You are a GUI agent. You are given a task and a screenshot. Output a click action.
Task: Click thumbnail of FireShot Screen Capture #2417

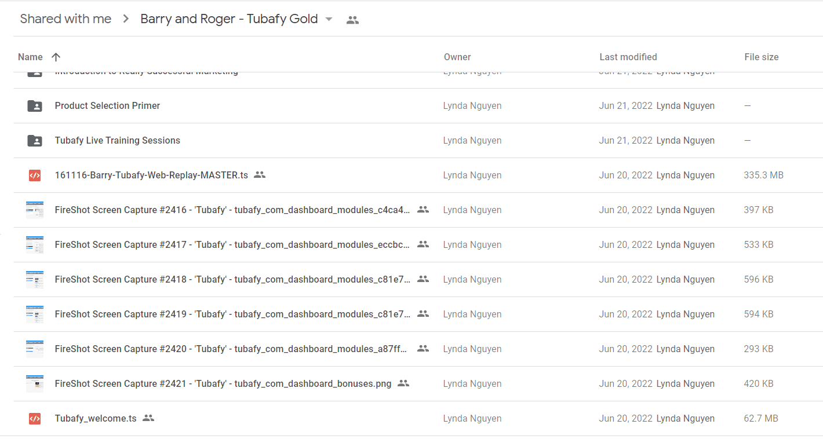35,244
